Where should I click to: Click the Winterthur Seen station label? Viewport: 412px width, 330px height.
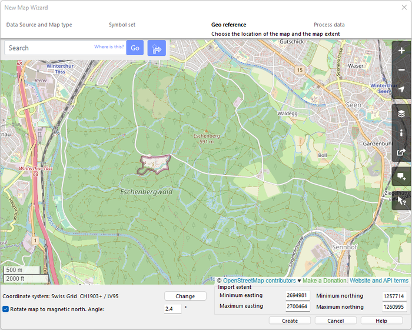coord(384,88)
